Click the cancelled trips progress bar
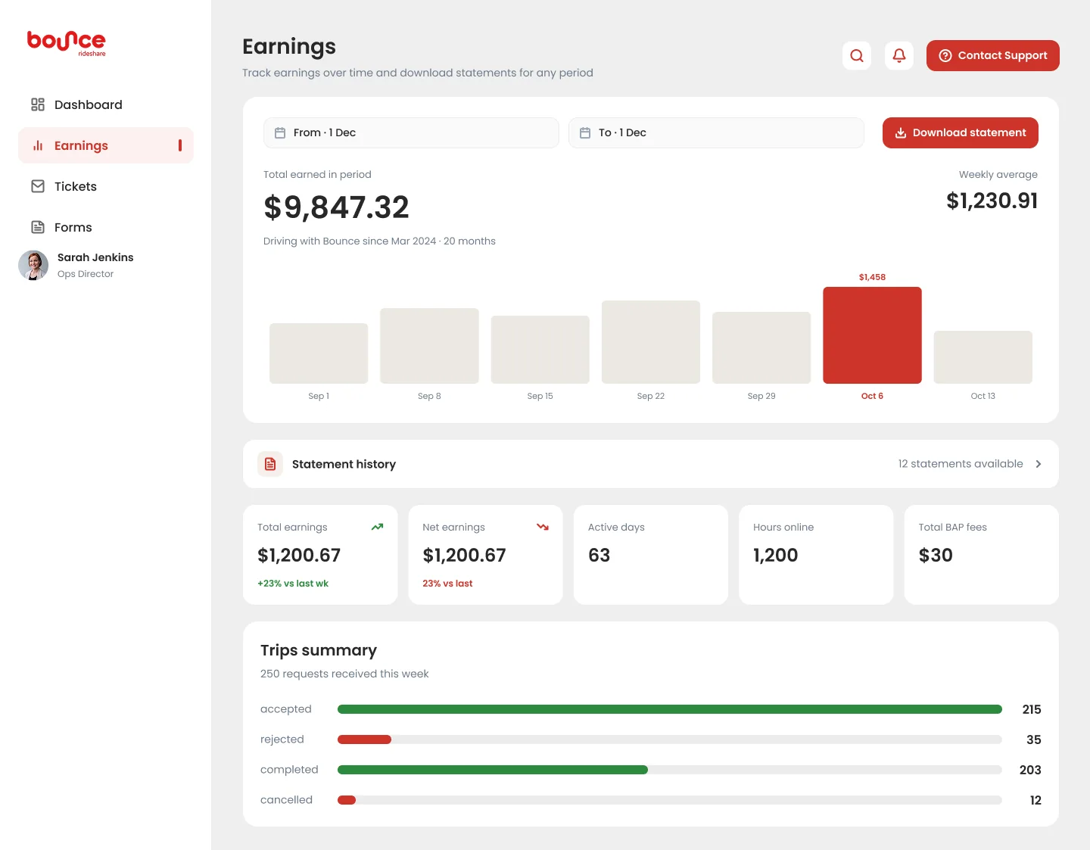Screen dimensions: 1090x850 point(670,800)
